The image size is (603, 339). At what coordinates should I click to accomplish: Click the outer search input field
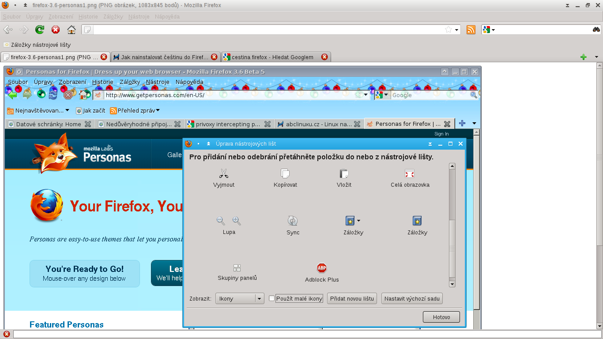coord(543,30)
